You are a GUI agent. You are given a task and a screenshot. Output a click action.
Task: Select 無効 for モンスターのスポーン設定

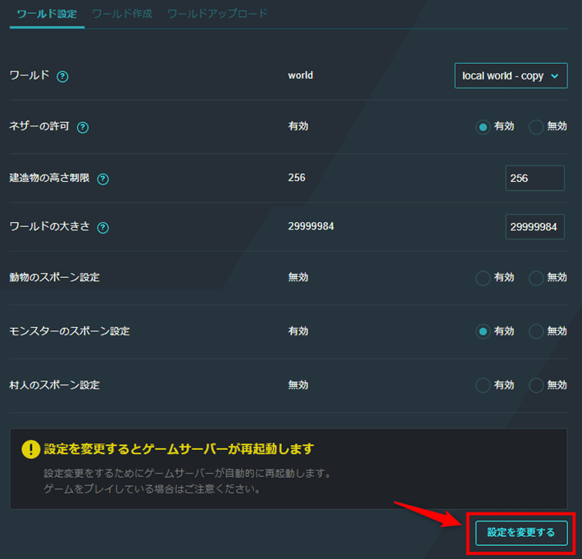pos(536,331)
